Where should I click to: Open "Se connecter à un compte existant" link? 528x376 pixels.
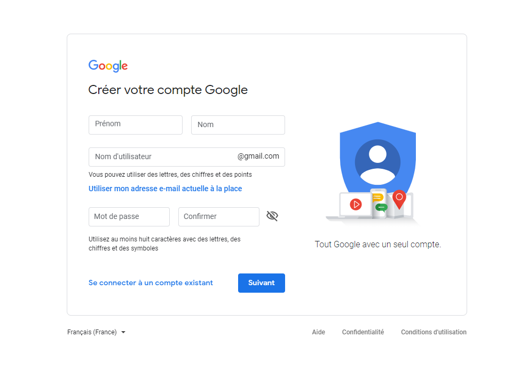point(151,283)
